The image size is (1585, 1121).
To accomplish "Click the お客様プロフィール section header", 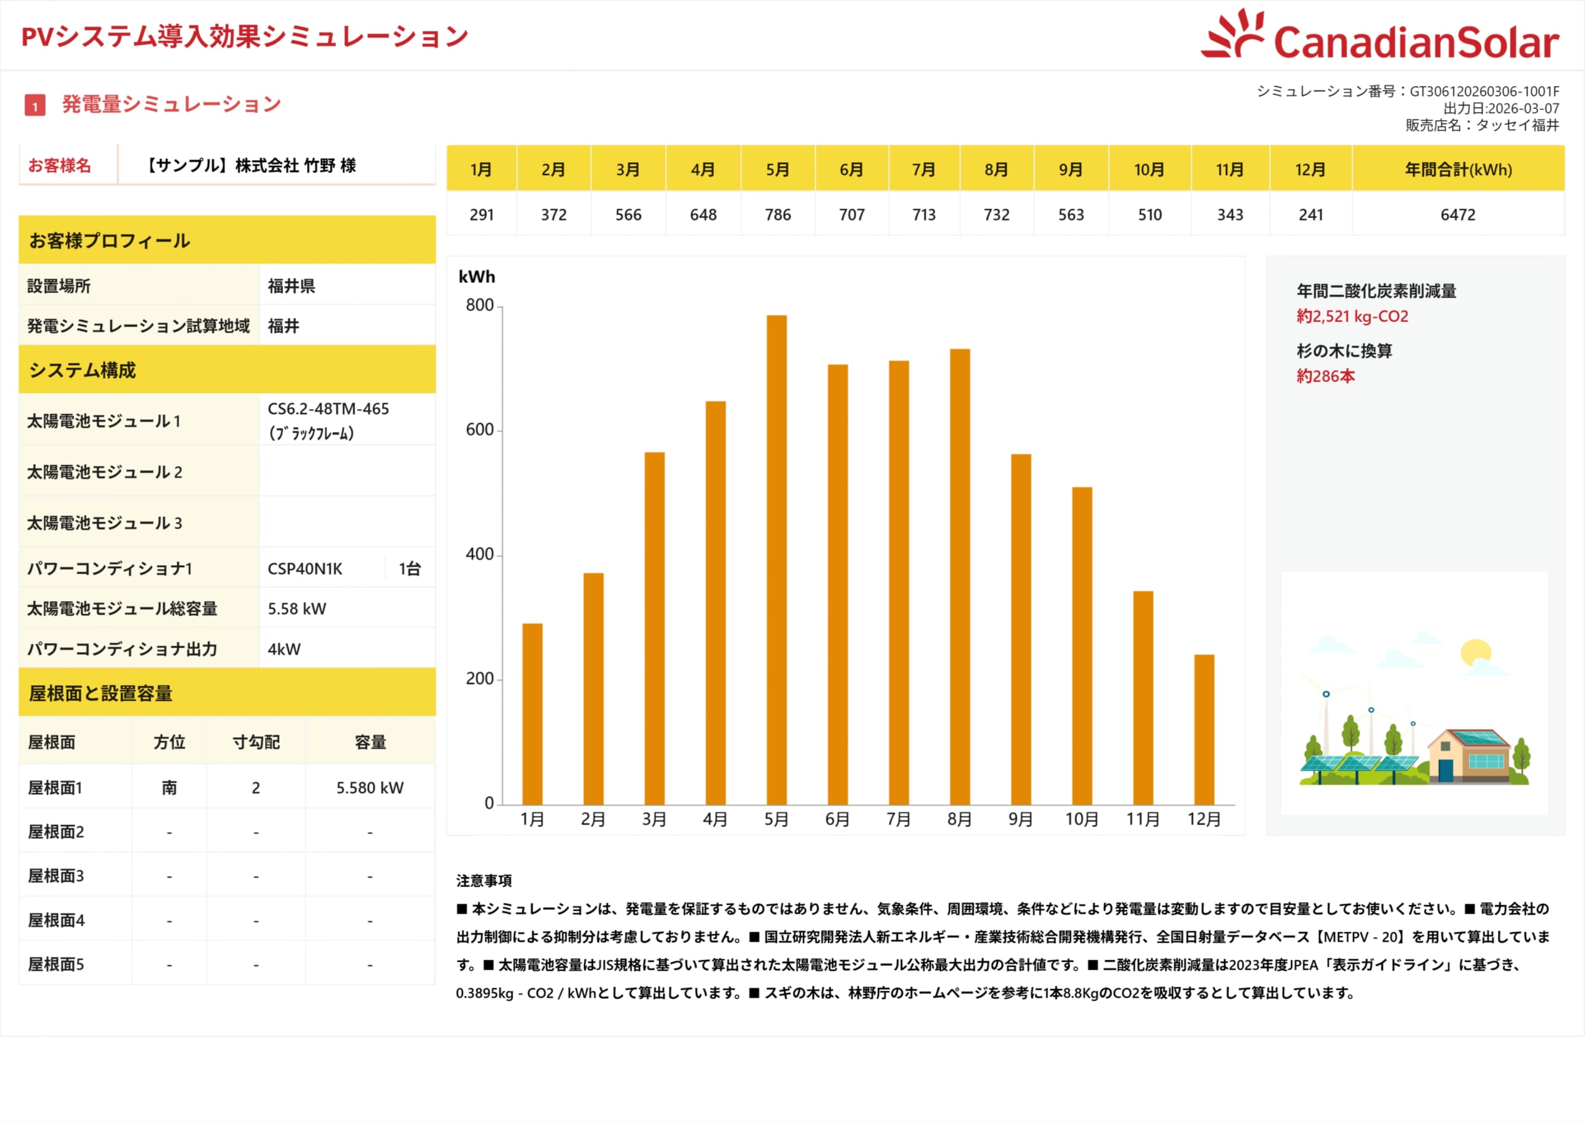I will tap(227, 240).
